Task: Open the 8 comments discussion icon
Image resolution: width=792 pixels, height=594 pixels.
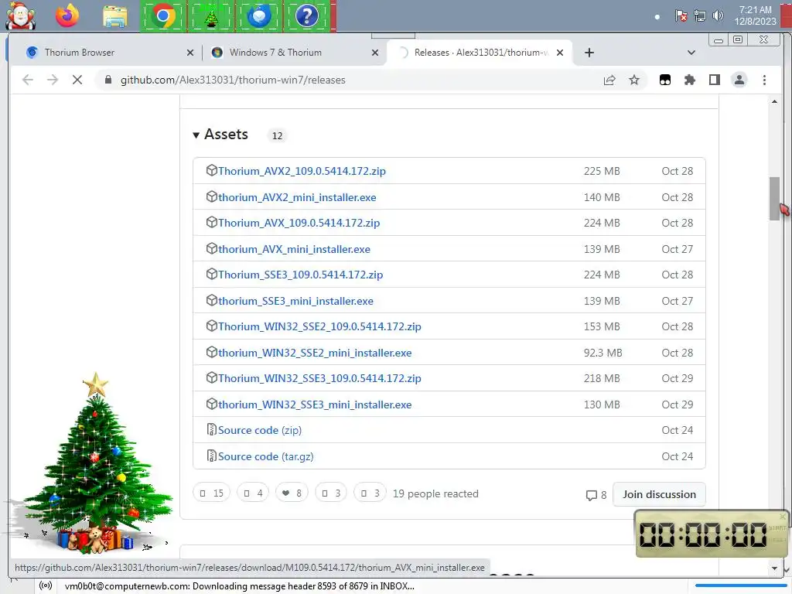Action: click(596, 495)
